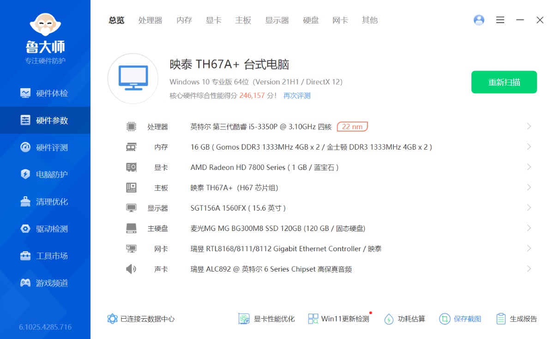Viewport: 554px width, 339px height.
Task: Click the 声卡 speaker icon
Action: [x=131, y=269]
